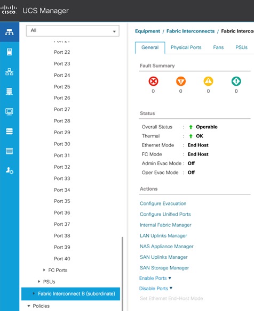This screenshot has height=311, width=254.
Task: Open NAS Appliance Manager
Action: tap(166, 247)
